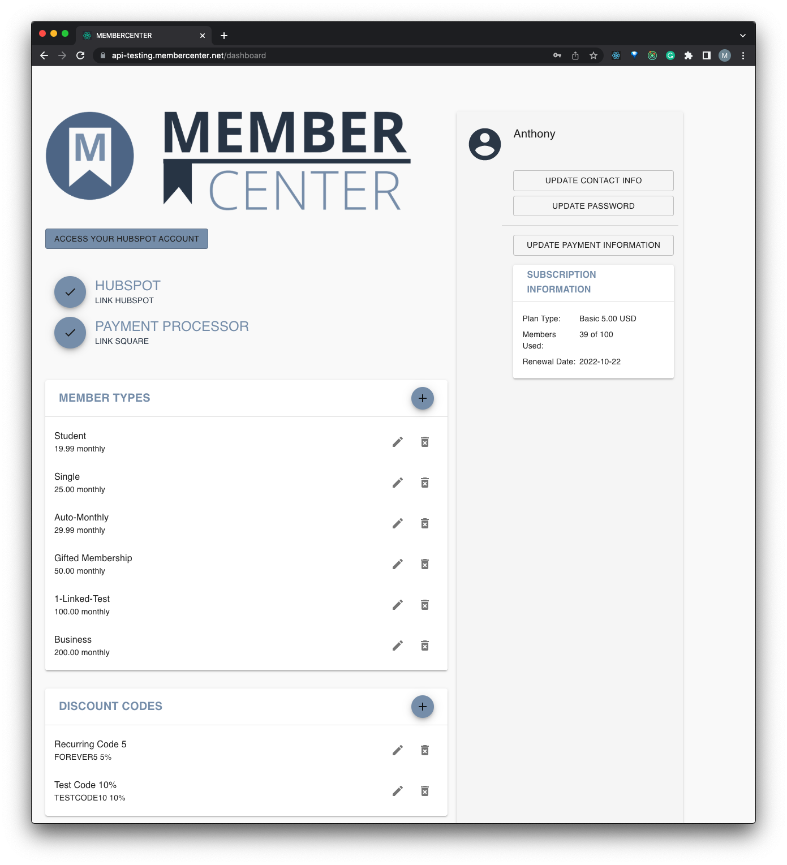
Task: Click Anthony's profile avatar
Action: (485, 144)
